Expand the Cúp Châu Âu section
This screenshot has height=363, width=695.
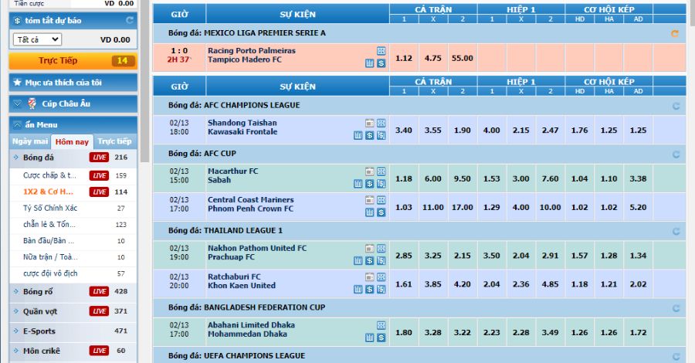click(x=17, y=103)
